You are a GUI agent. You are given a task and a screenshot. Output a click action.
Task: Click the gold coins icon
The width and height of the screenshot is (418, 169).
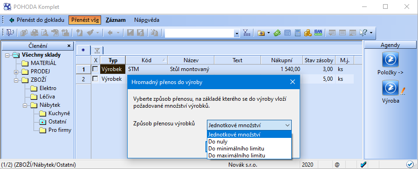[308, 32]
